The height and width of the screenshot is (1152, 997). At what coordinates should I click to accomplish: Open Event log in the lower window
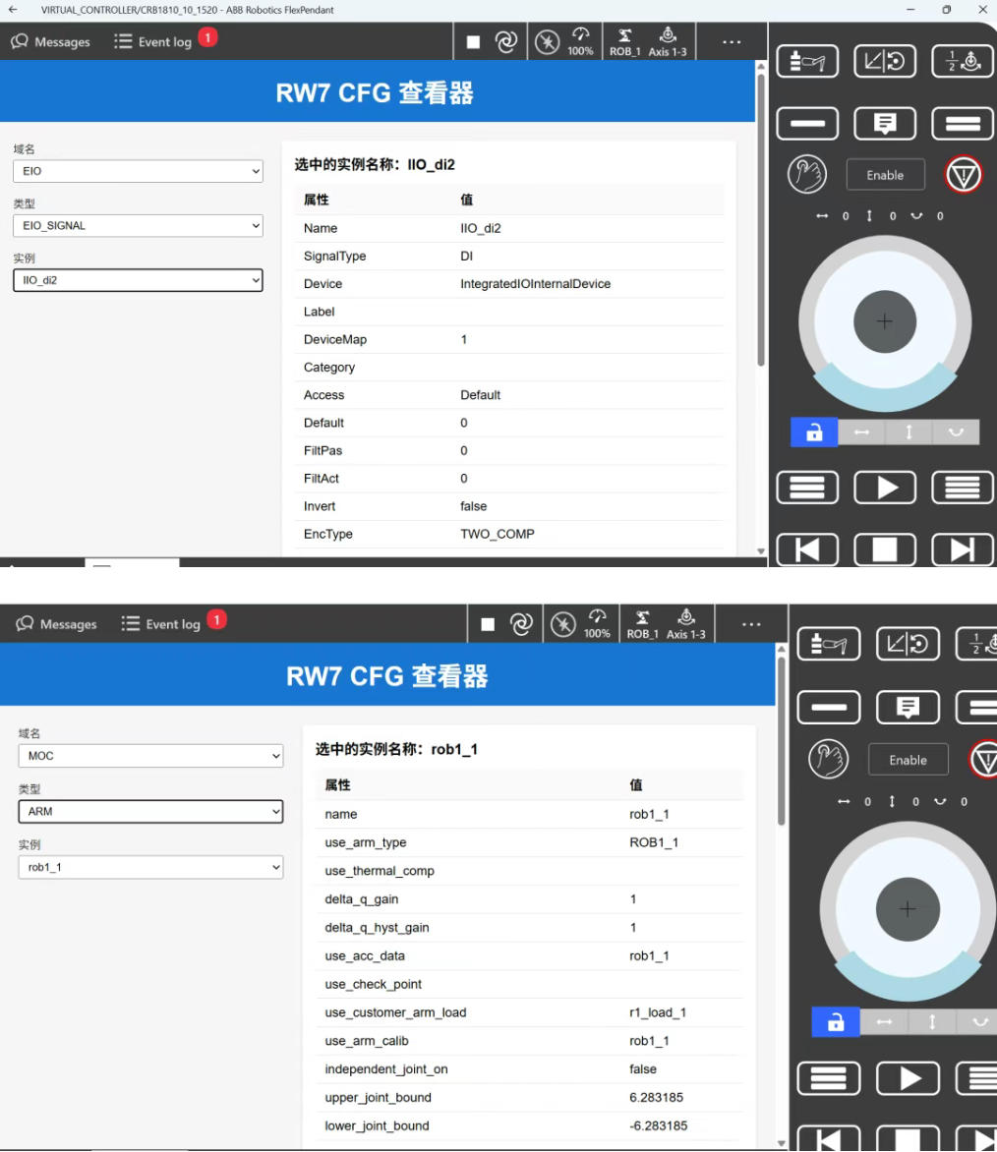161,624
